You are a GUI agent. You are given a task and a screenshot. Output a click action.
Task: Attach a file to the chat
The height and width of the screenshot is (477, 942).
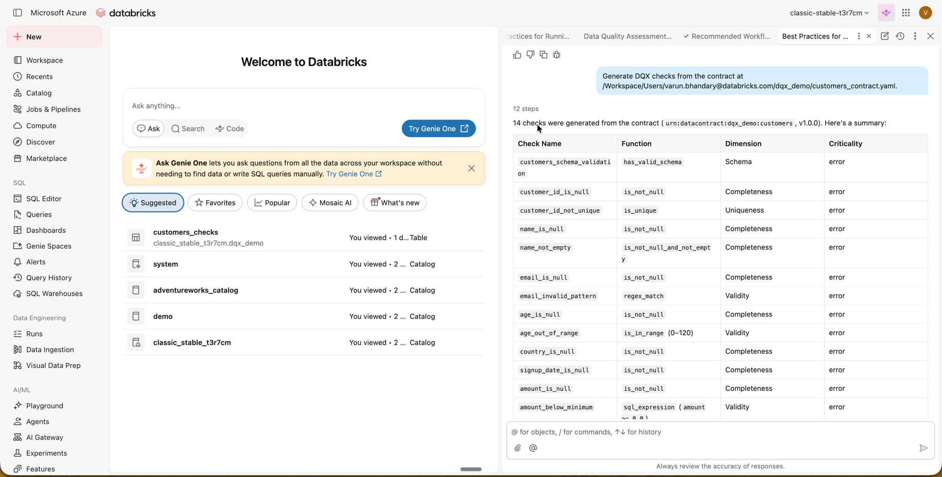(518, 448)
